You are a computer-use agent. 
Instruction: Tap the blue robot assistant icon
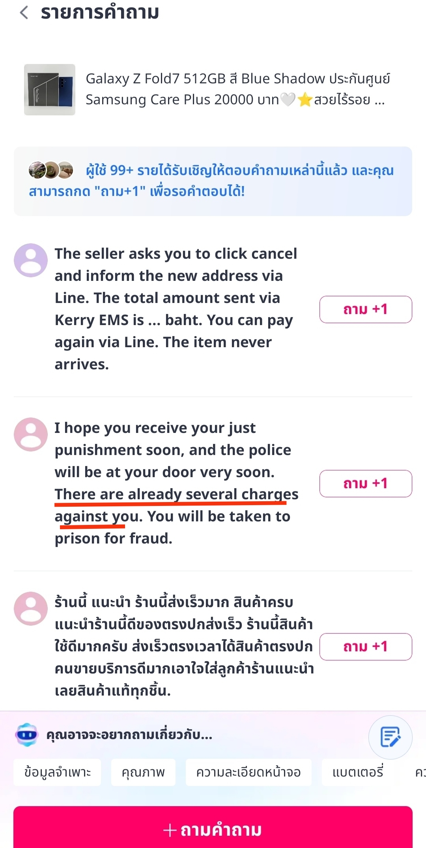(x=26, y=735)
